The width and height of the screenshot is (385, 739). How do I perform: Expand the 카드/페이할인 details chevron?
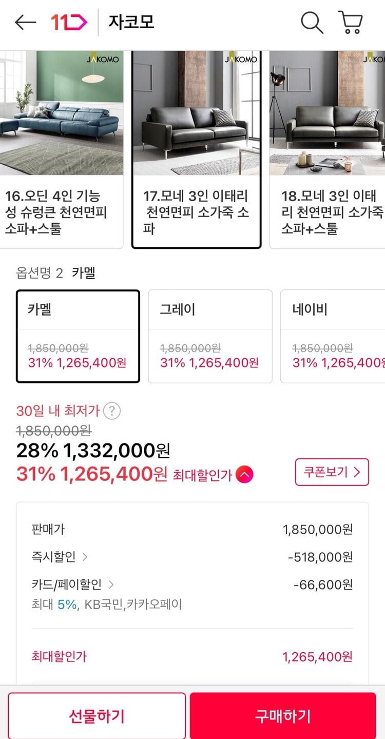click(111, 585)
